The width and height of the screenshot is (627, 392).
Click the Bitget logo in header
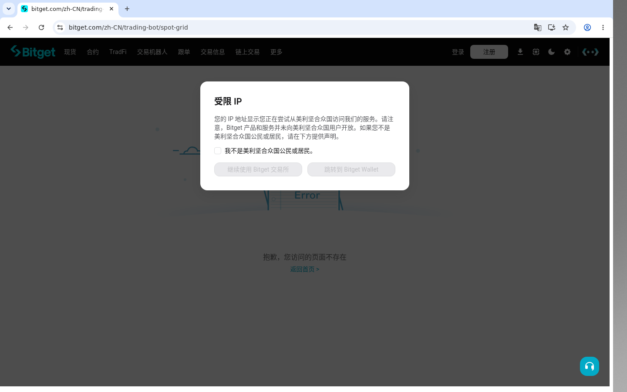[x=33, y=52]
